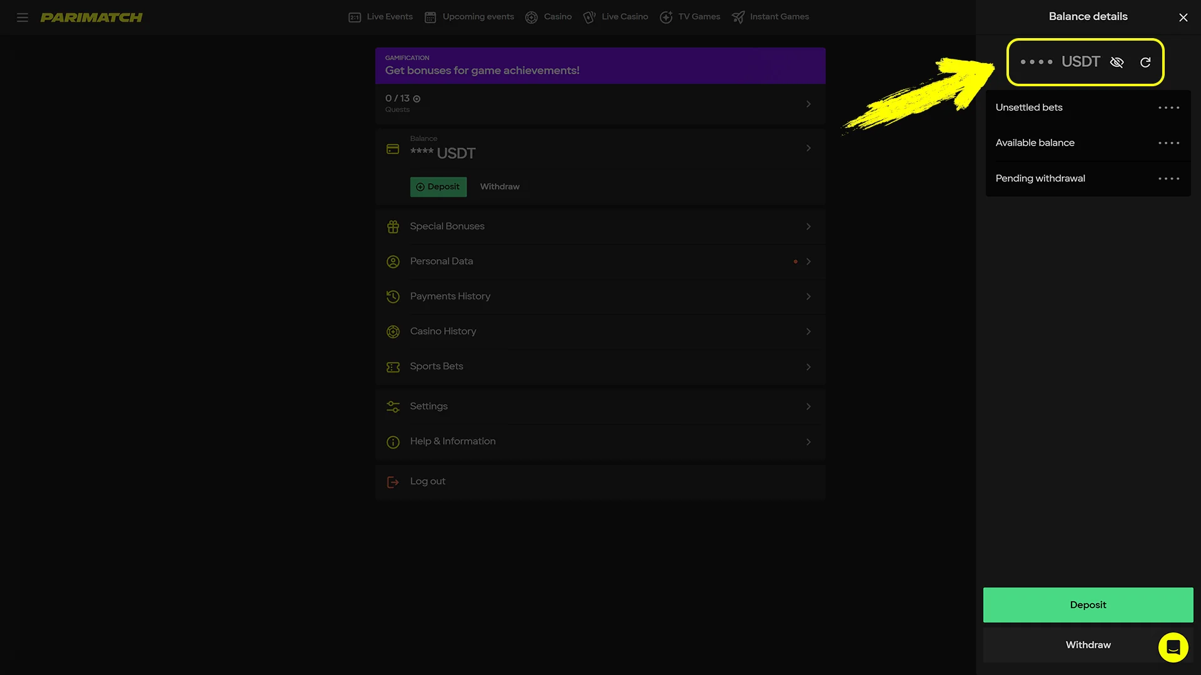The image size is (1201, 675).
Task: Click Withdraw under the account Balance
Action: [500, 187]
